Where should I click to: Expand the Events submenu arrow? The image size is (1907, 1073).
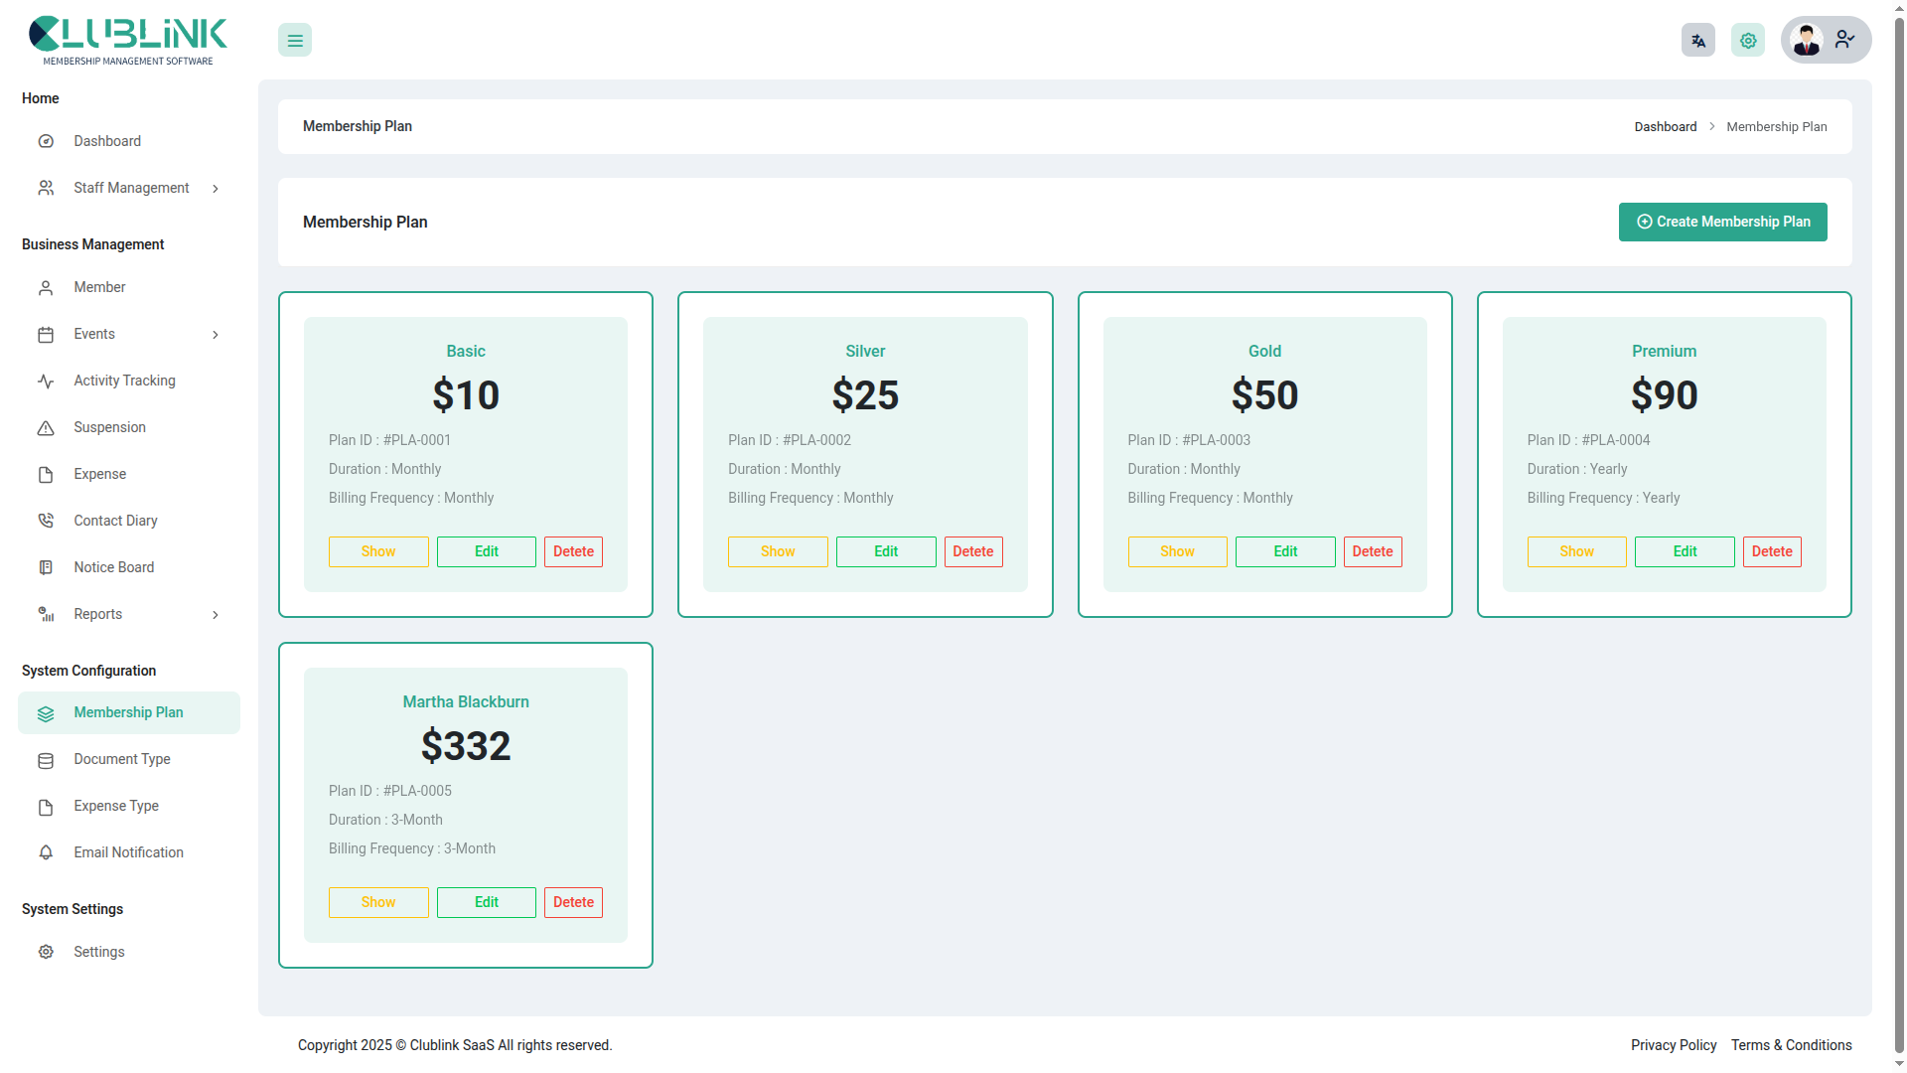(x=216, y=335)
